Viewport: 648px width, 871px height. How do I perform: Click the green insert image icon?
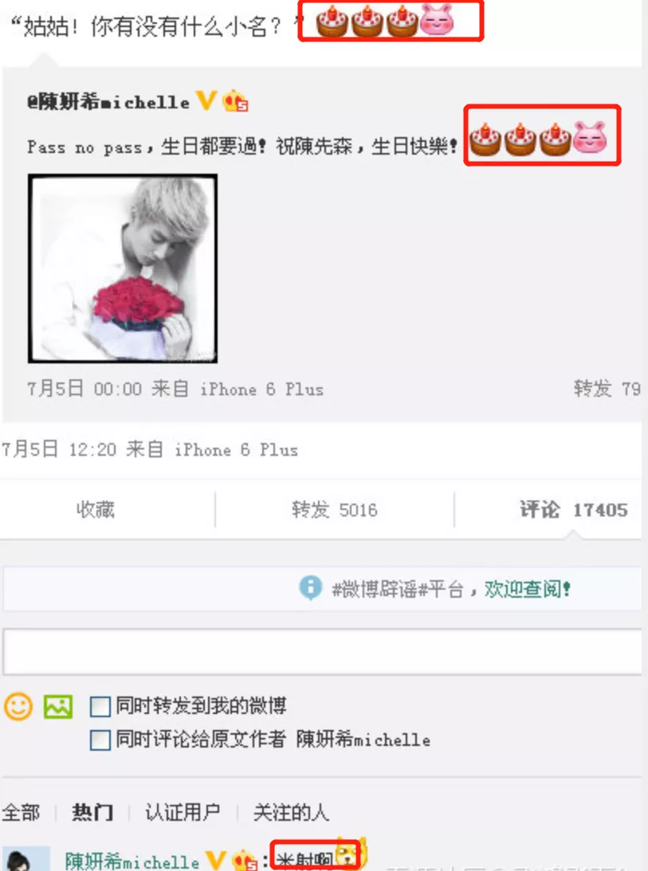[58, 707]
